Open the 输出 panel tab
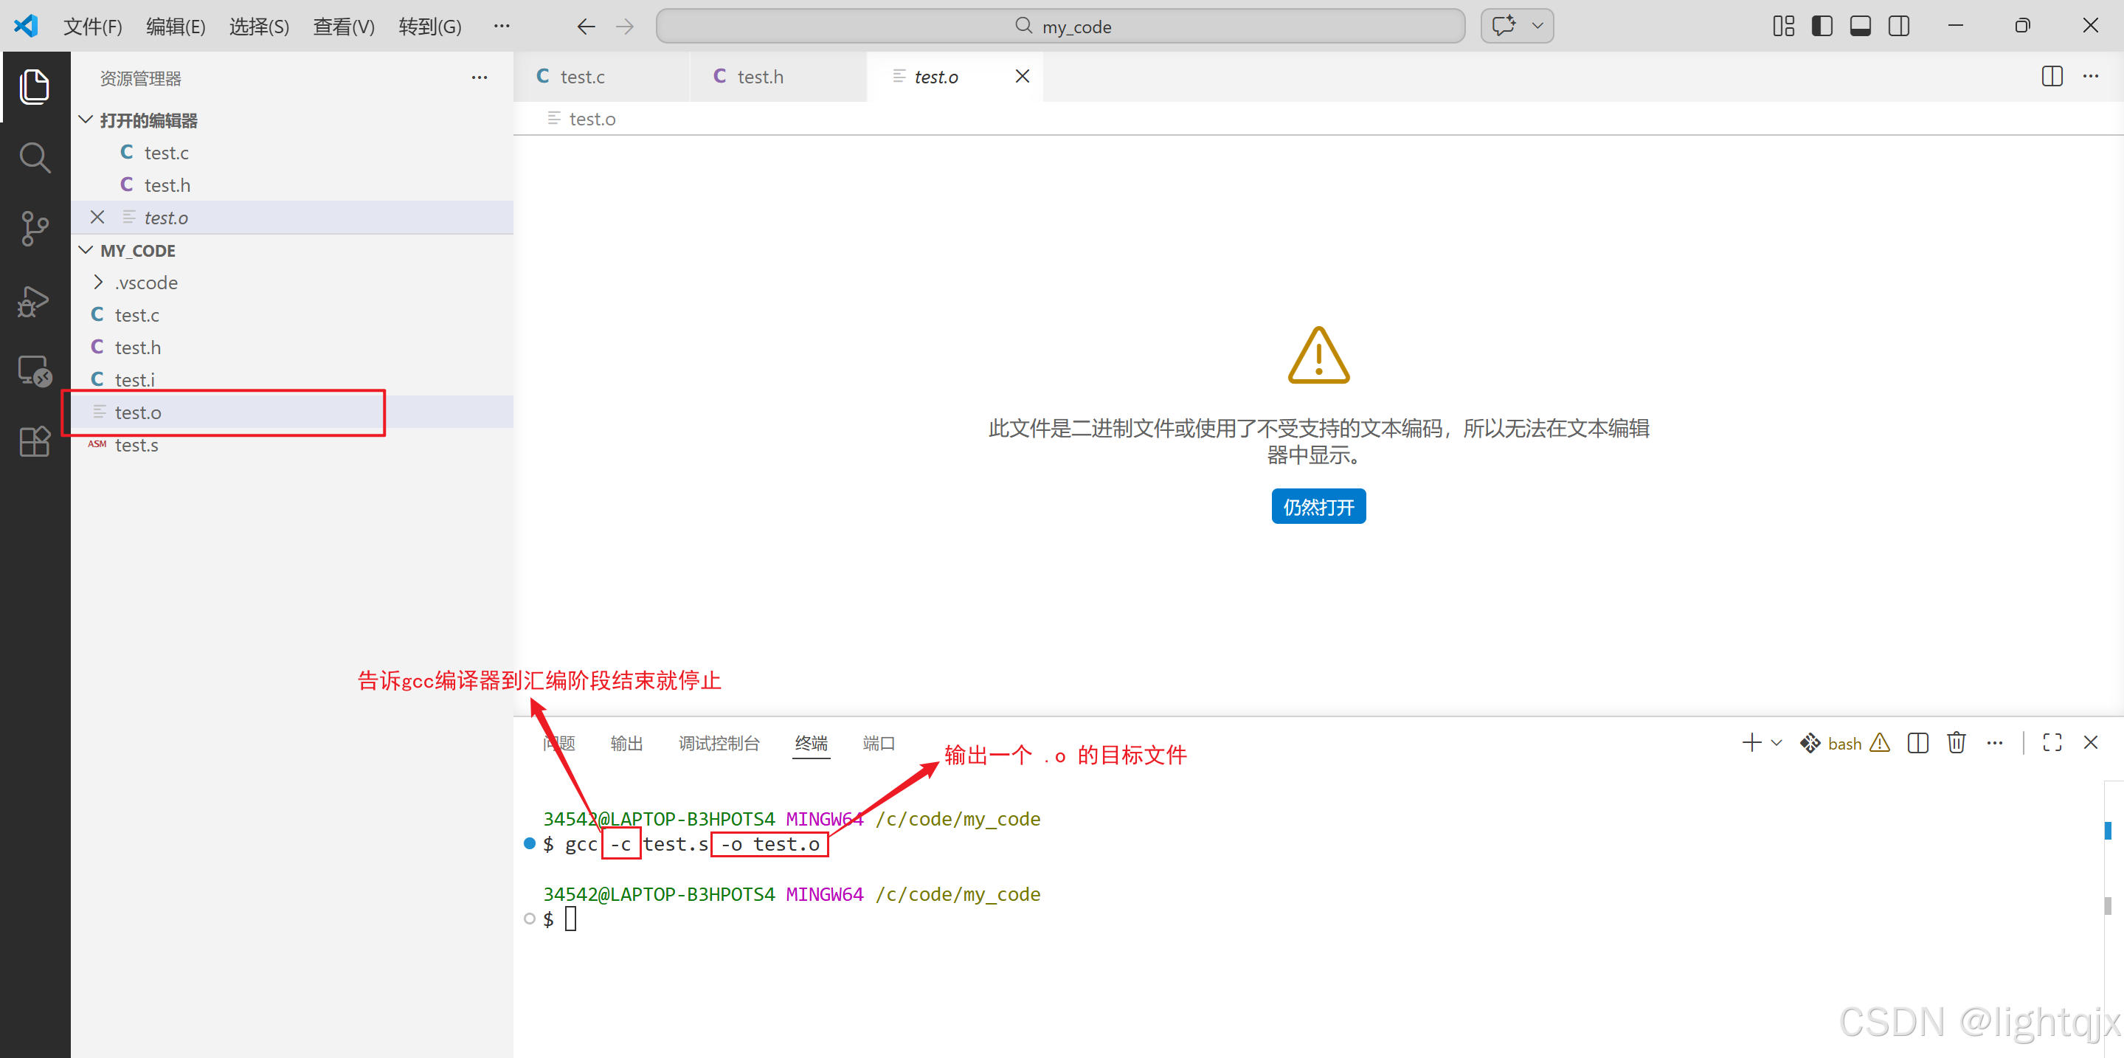2124x1058 pixels. coord(626,743)
